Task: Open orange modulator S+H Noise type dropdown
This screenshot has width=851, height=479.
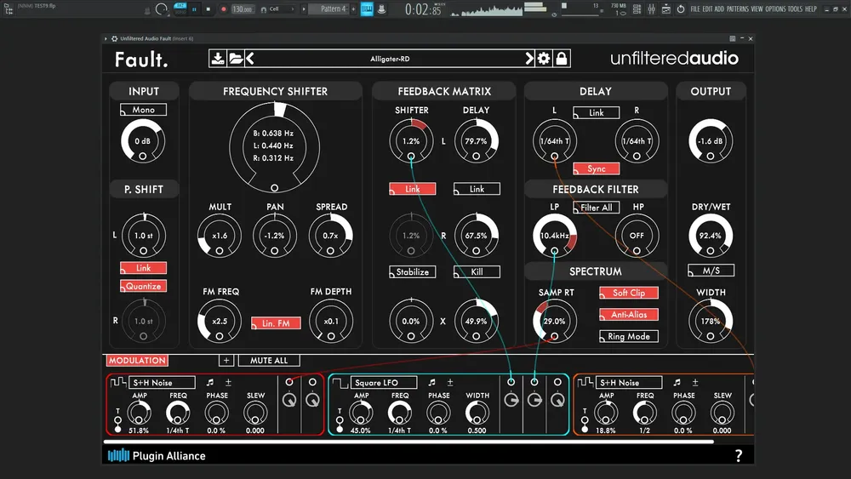Action: point(629,383)
